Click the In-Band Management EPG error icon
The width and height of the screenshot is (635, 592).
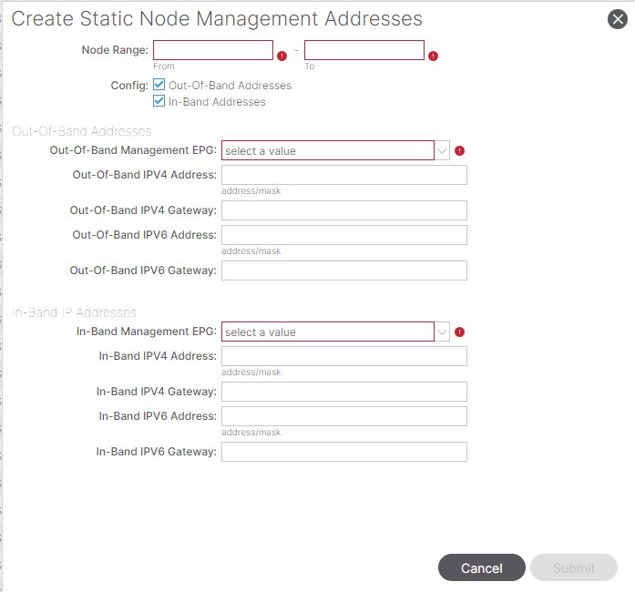tap(459, 332)
